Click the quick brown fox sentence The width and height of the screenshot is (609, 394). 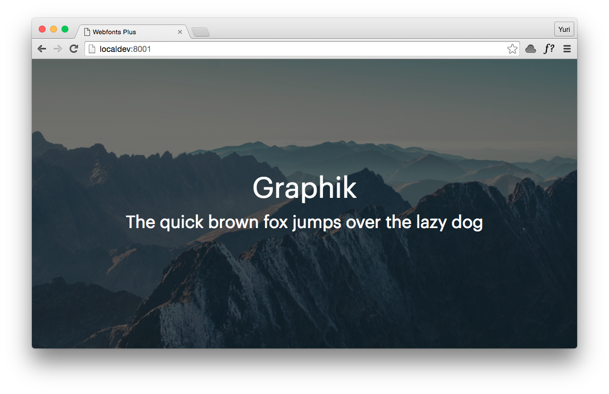tap(304, 222)
